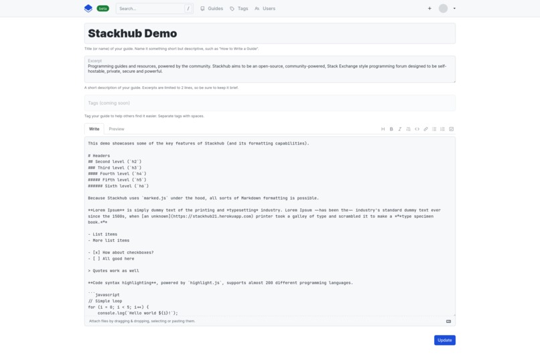Expand the user account dropdown arrow
Image resolution: width=540 pixels, height=359 pixels.
(454, 9)
